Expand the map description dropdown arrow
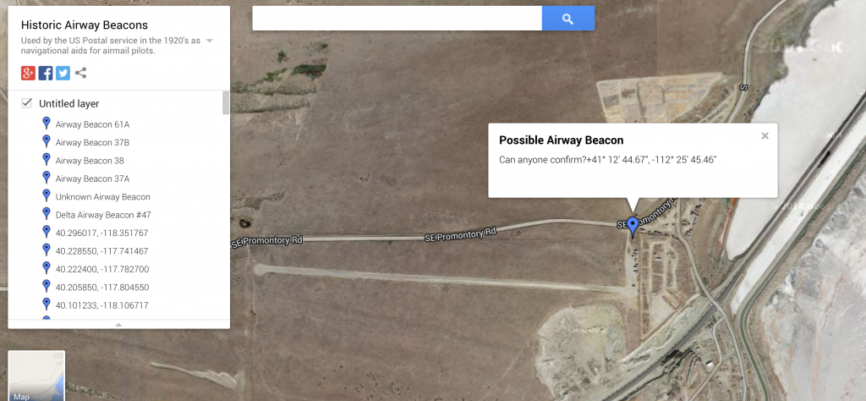Image resolution: width=866 pixels, height=401 pixels. [x=210, y=41]
